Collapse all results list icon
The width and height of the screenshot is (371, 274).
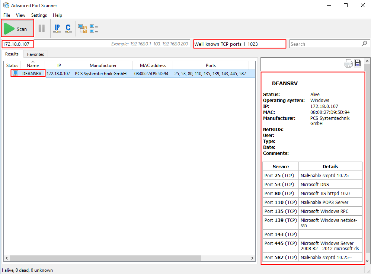94,28
